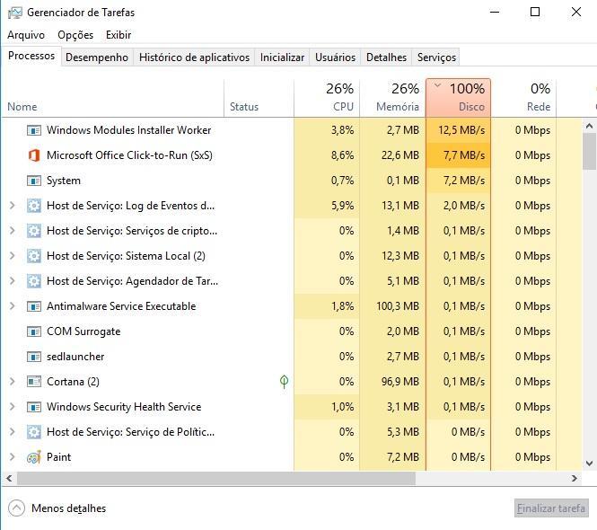The image size is (597, 530).
Task: Switch to the Detalhes tab
Action: (x=386, y=57)
